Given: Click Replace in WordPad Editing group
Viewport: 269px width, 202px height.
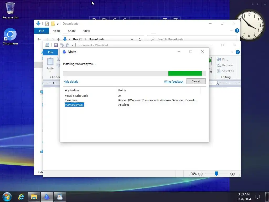Looking at the screenshot, I should click(225, 65).
